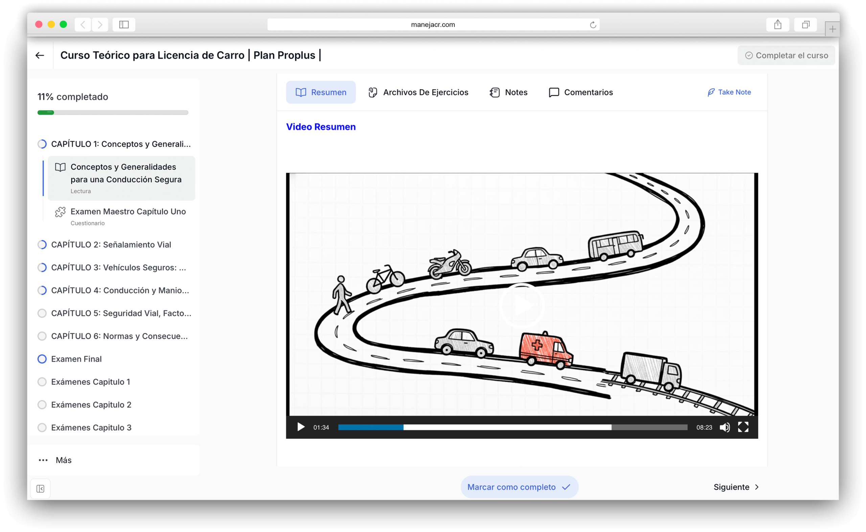
Task: Collapse CAPÍTULO 1: Conceptos y Generalidades
Action: (115, 144)
